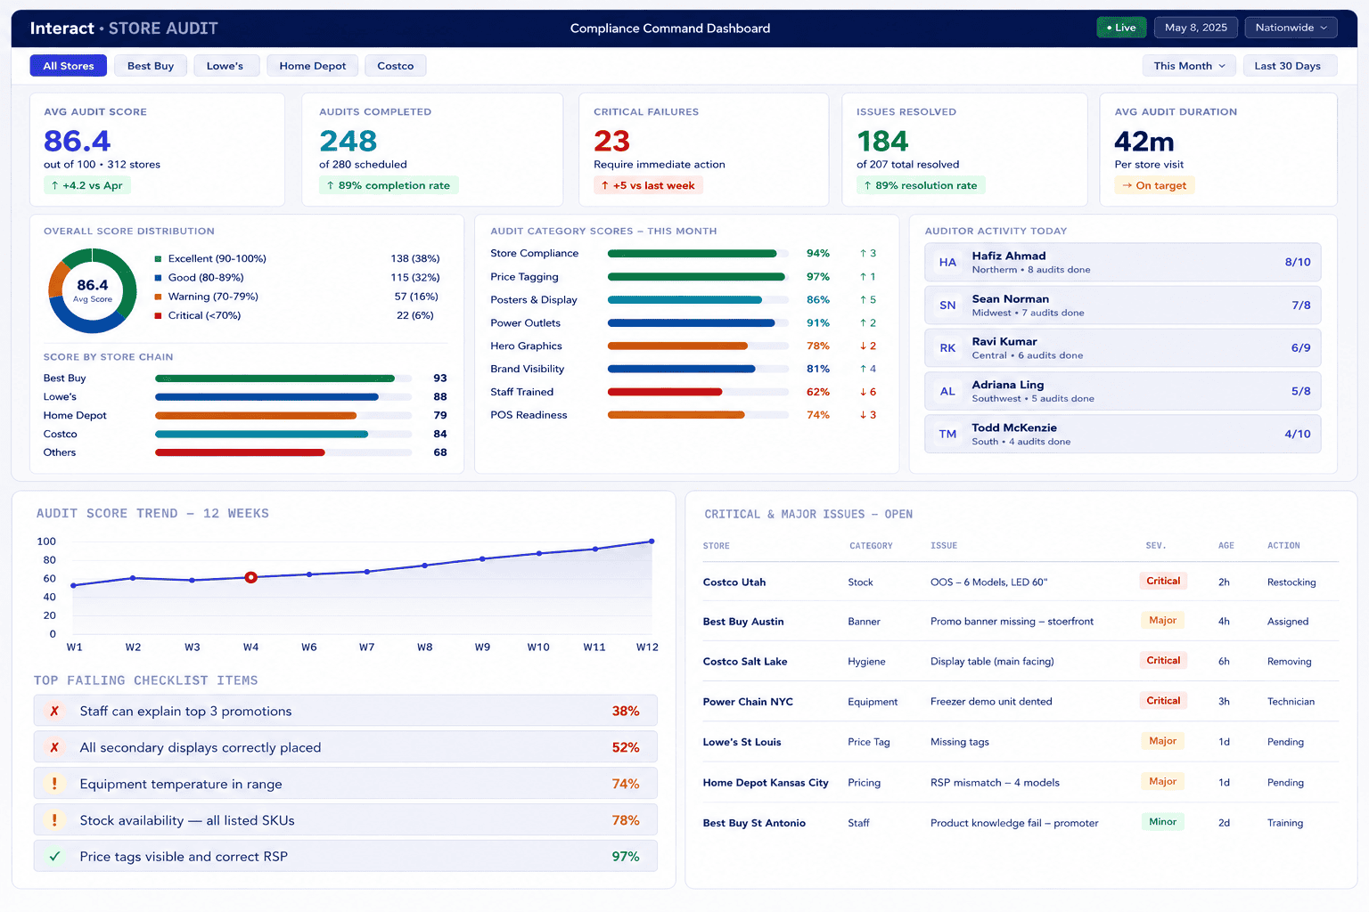Click the Major badge on Lowe's St Louis row

pyautogui.click(x=1162, y=741)
